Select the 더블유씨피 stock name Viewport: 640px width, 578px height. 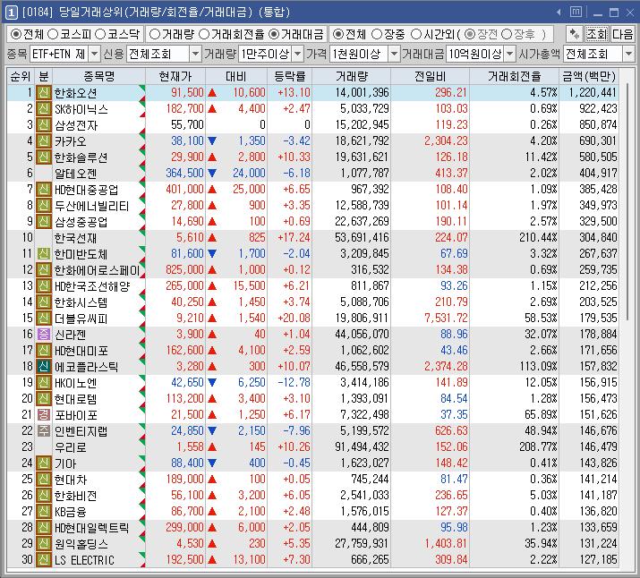coord(81,319)
